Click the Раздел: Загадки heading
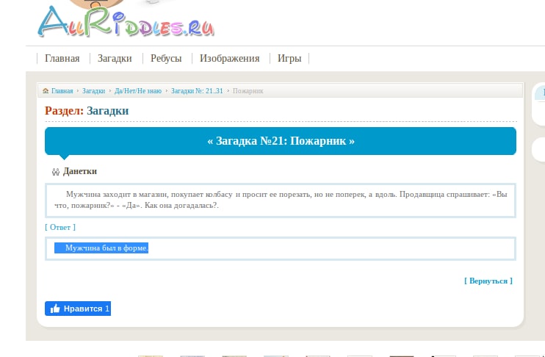This screenshot has width=545, height=357. [x=87, y=111]
